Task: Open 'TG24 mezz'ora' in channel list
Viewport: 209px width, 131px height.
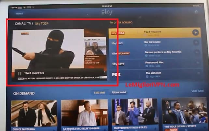Action: [x=152, y=32]
